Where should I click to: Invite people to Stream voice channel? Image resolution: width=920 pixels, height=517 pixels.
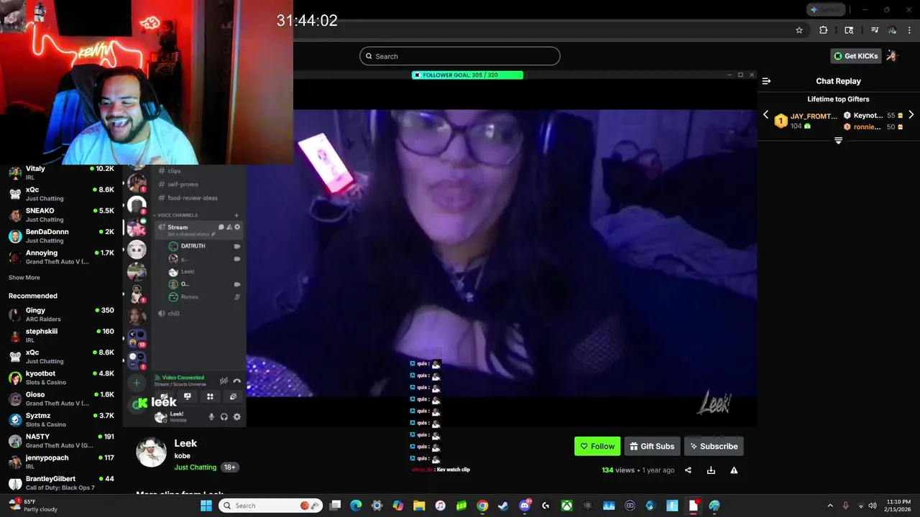coord(229,227)
